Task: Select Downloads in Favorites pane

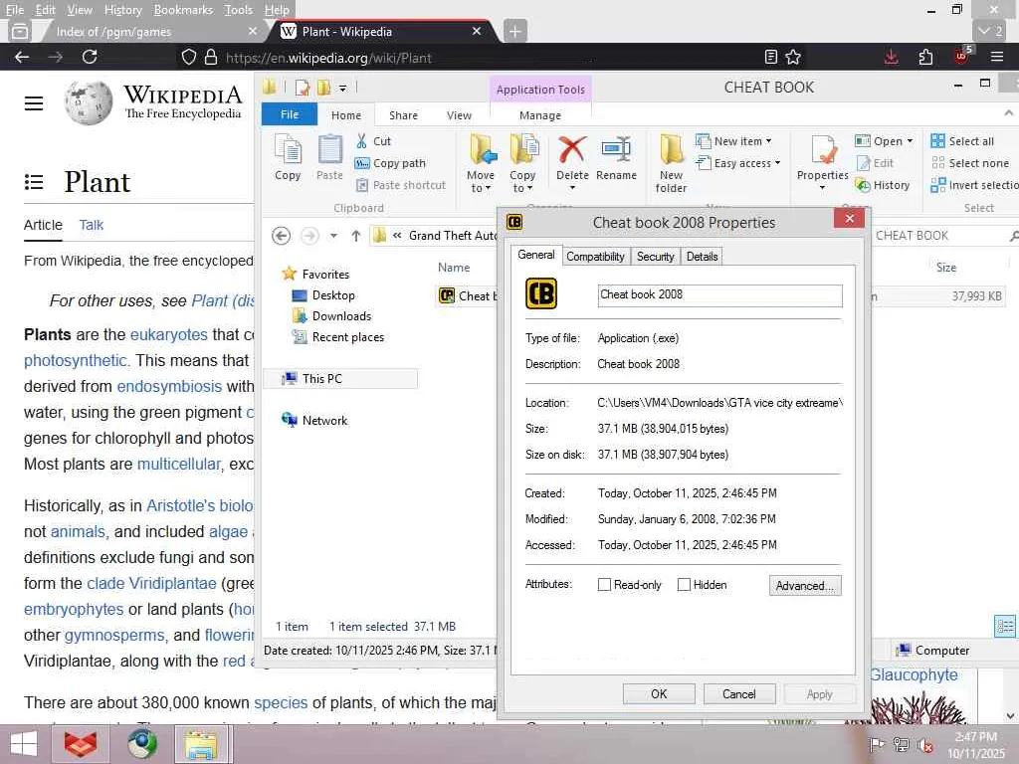Action: pyautogui.click(x=332, y=316)
